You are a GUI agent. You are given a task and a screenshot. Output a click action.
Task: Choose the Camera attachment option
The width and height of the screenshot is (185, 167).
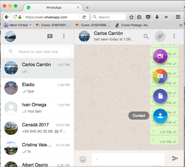pos(160,76)
